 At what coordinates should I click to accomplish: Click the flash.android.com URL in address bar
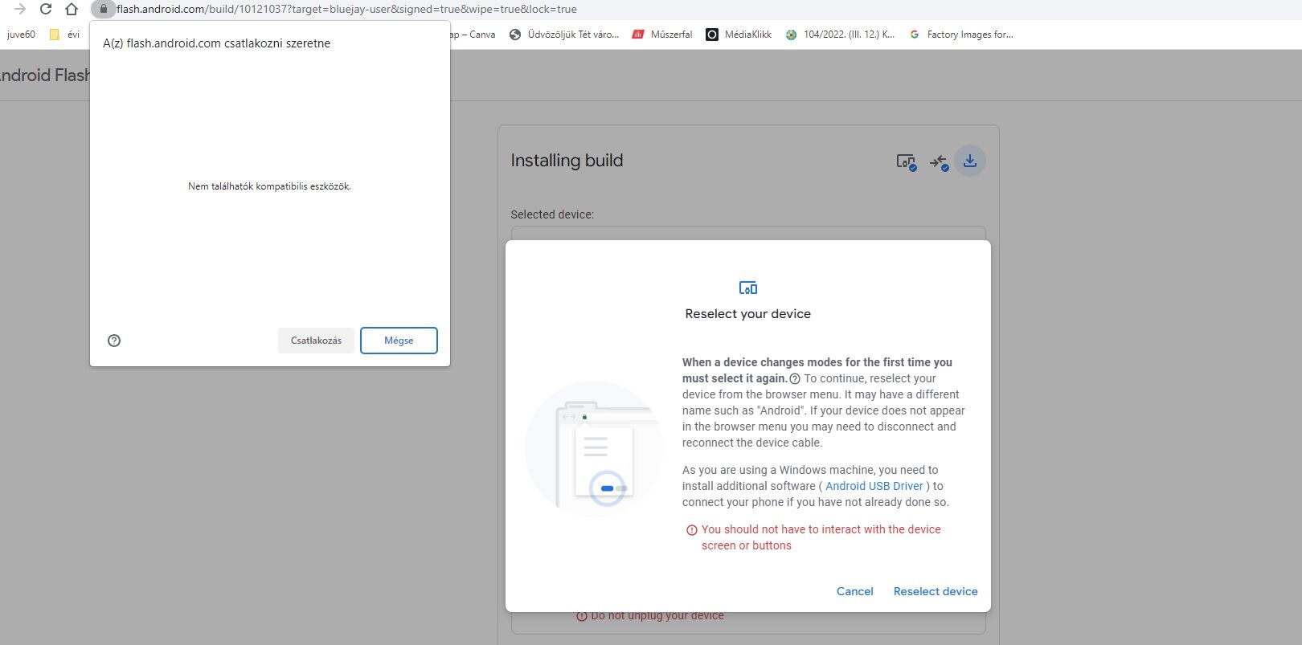(x=346, y=10)
